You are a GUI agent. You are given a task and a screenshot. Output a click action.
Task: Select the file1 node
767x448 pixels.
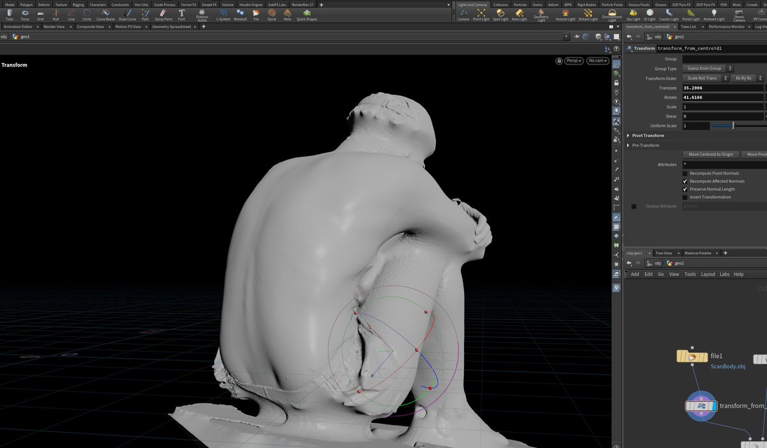tap(692, 357)
